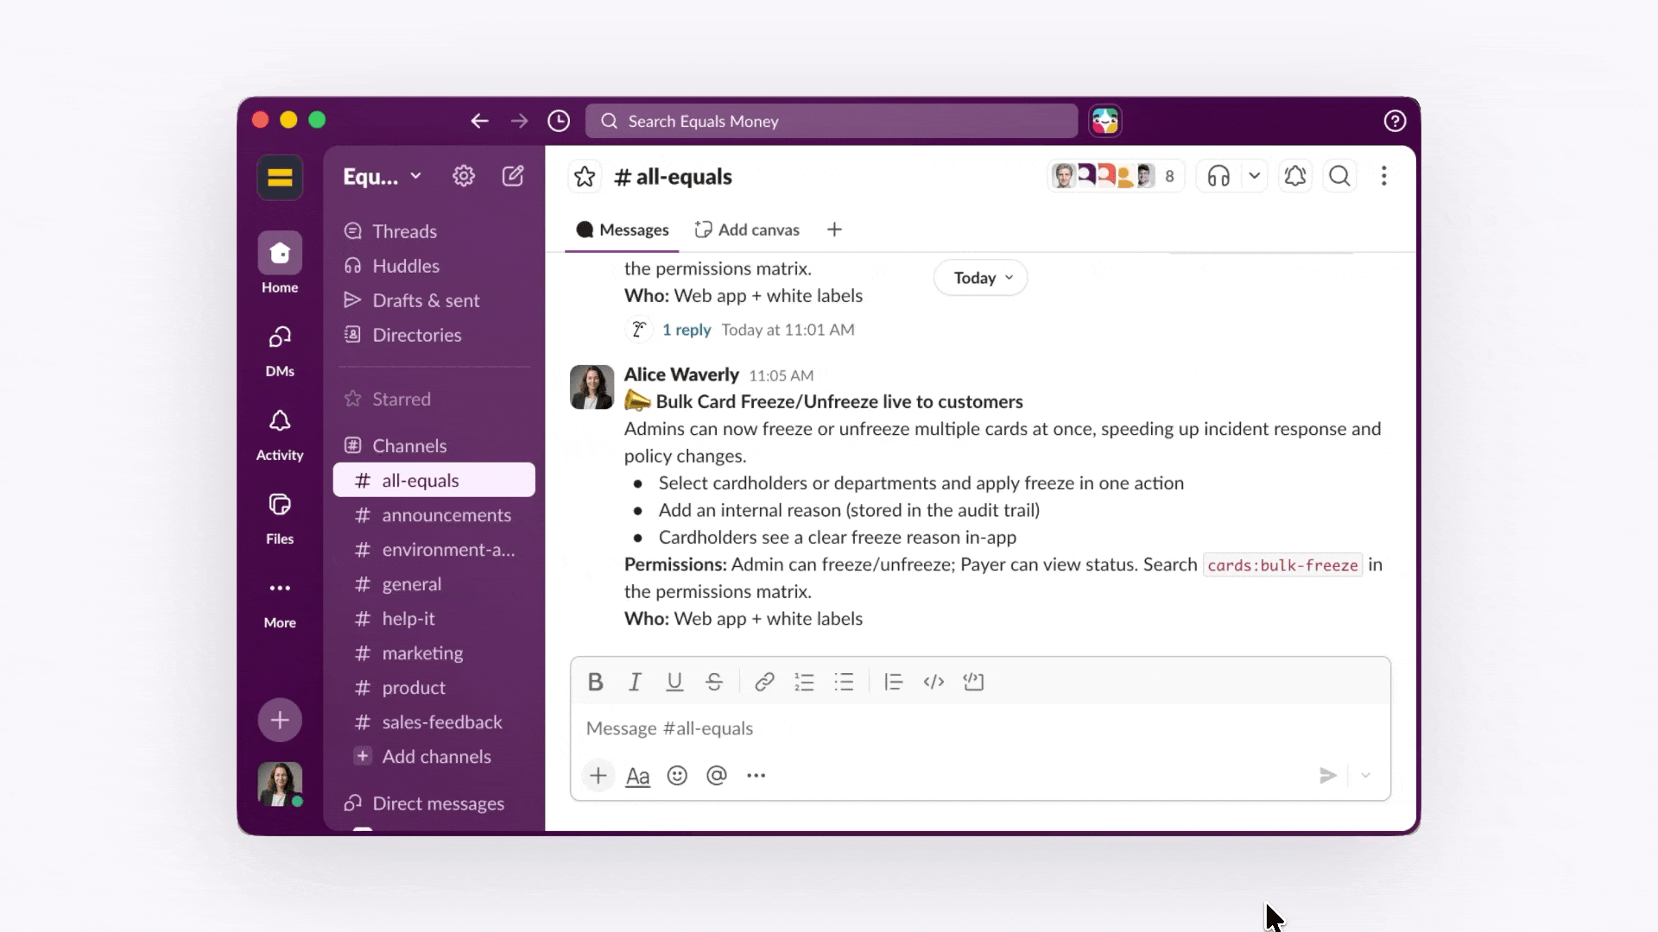1658x932 pixels.
Task: Open Alice Waverly's message avatar
Action: point(592,387)
